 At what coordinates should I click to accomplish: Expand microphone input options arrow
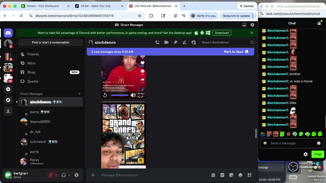[x=56, y=175]
